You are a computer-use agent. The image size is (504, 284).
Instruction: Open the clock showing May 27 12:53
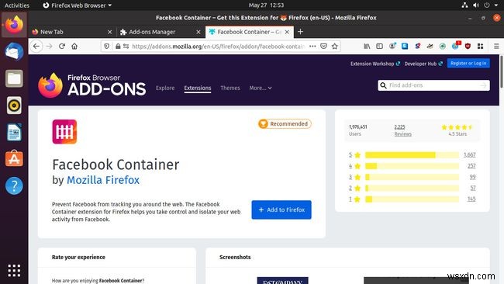pos(266,5)
